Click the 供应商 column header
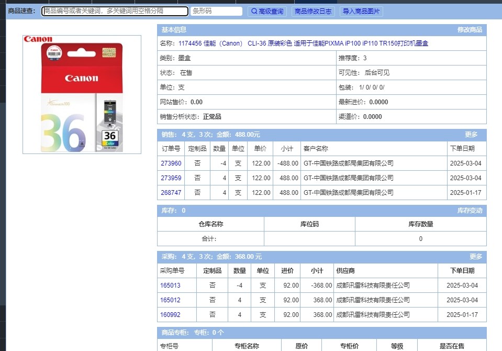 [386, 271]
